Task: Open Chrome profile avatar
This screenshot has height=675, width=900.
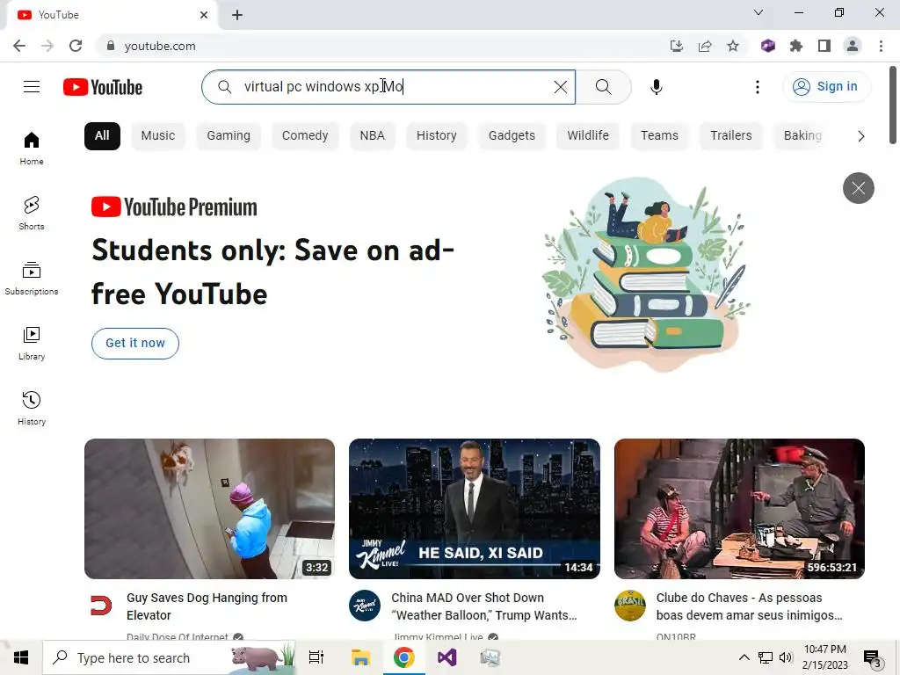Action: [853, 46]
